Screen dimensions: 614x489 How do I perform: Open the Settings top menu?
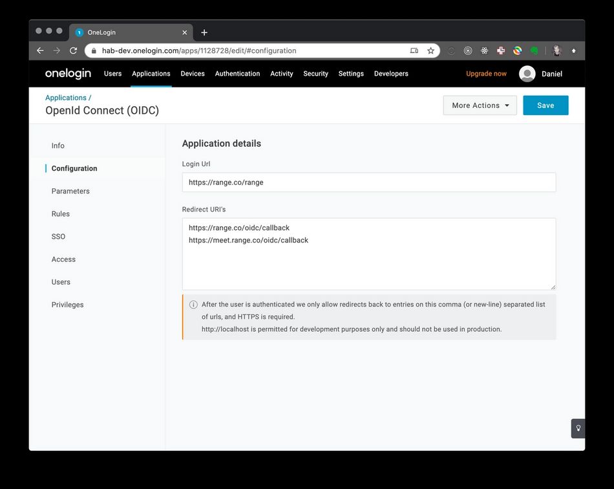351,74
